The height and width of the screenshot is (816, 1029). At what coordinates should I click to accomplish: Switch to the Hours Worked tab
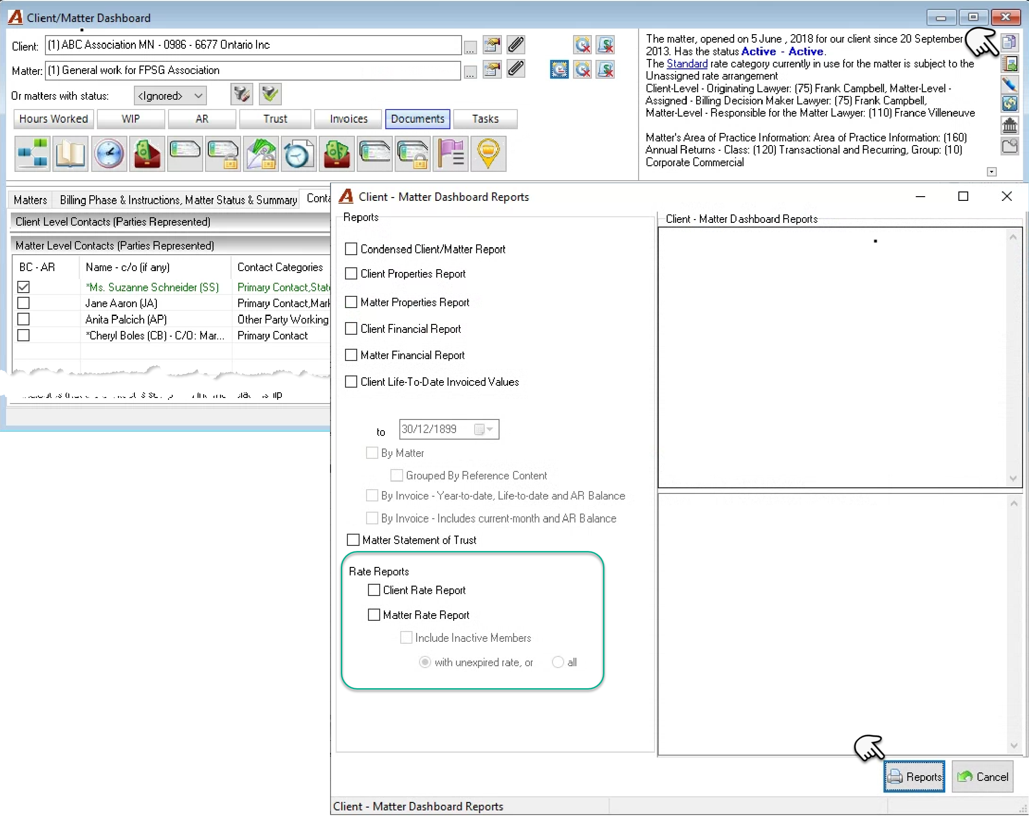pyautogui.click(x=53, y=119)
